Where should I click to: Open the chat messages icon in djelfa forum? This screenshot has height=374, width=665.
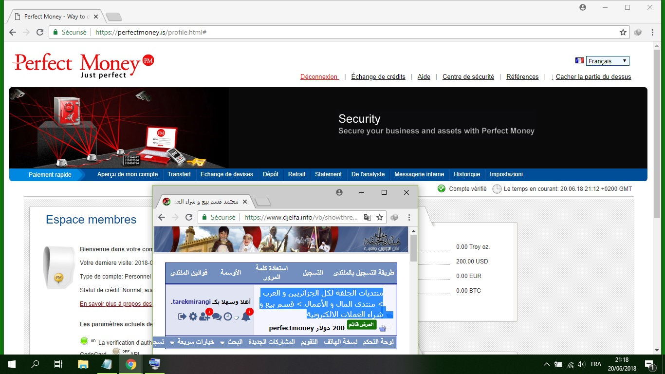[x=217, y=317]
